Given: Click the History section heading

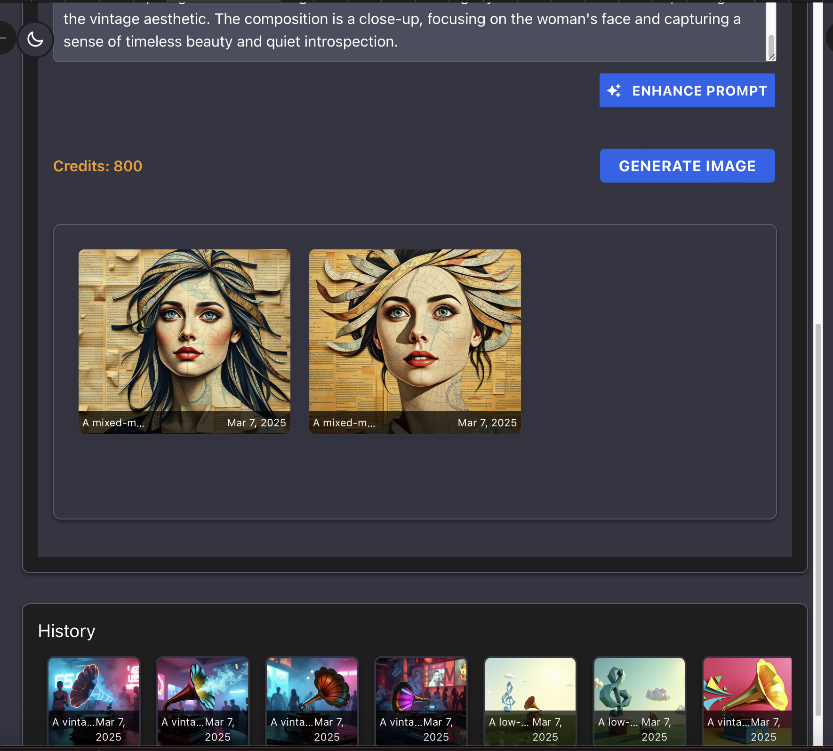Looking at the screenshot, I should coord(67,631).
